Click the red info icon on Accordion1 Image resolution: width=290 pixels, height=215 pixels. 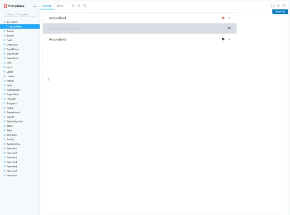[x=223, y=18]
